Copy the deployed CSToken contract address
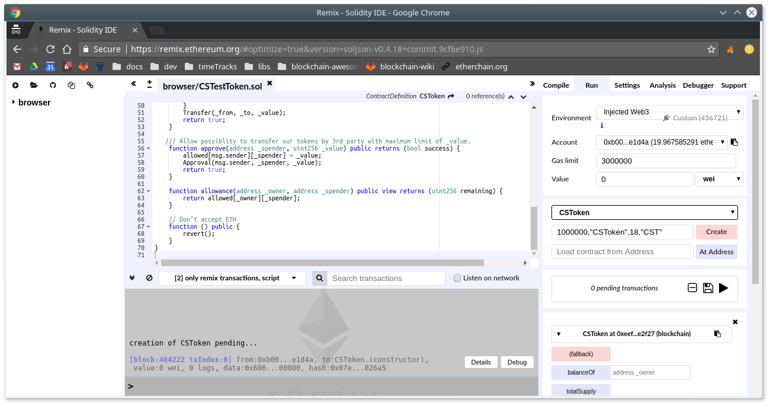This screenshot has width=770, height=406. (717, 334)
